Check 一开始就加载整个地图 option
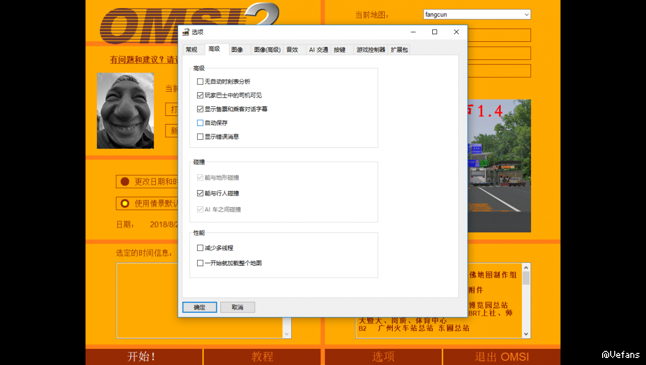 pyautogui.click(x=200, y=263)
